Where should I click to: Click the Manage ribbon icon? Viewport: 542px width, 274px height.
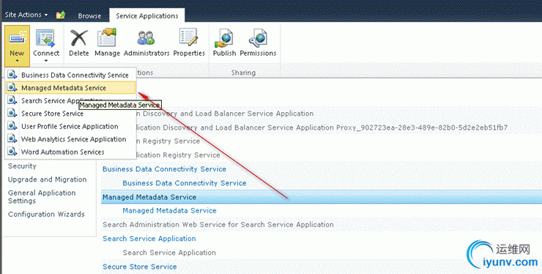[107, 37]
